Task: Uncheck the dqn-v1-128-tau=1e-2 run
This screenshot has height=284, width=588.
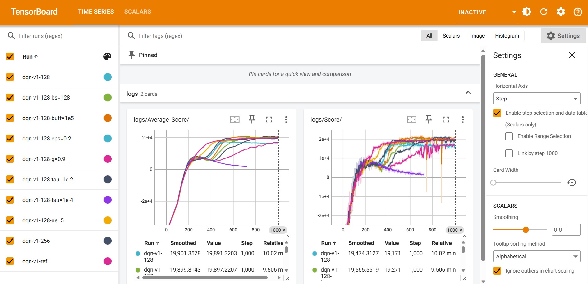Action: 10,179
